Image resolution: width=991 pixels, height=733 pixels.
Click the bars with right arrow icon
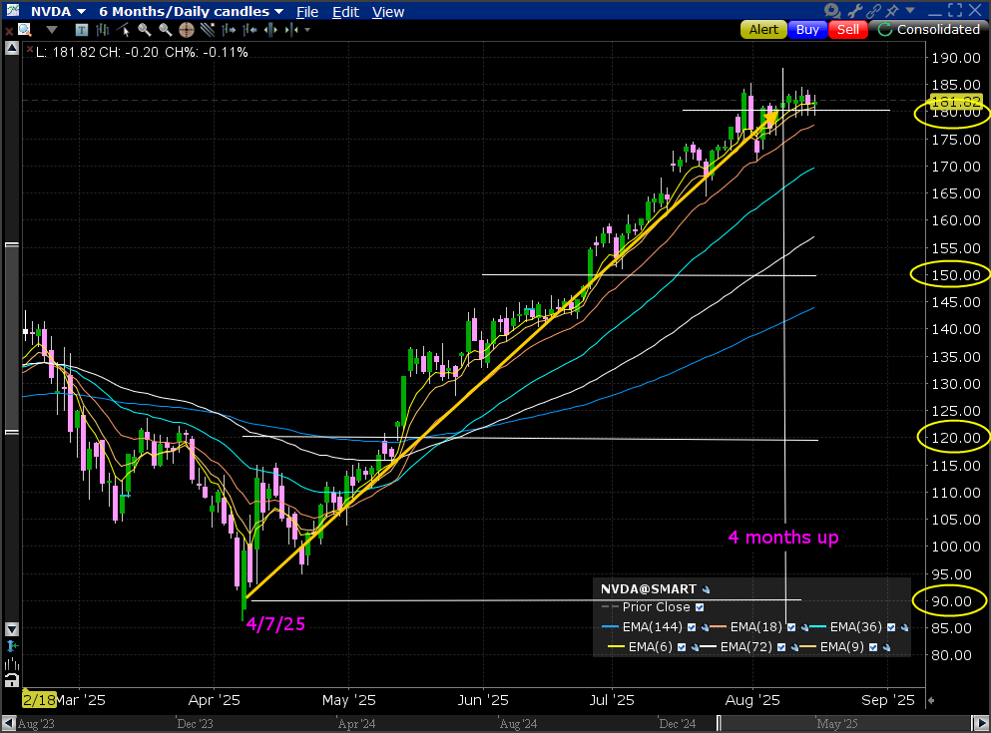coord(229,30)
